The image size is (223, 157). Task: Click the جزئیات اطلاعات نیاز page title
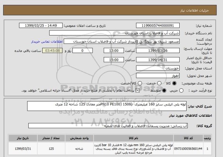(194, 10)
